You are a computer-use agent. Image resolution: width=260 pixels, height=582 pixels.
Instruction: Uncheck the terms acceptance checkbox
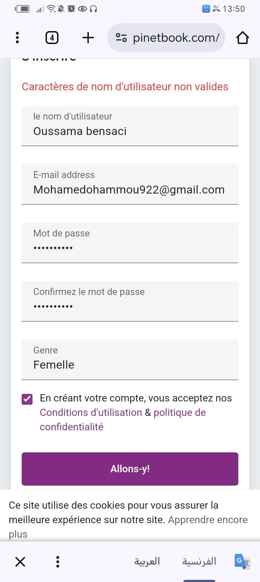point(27,399)
